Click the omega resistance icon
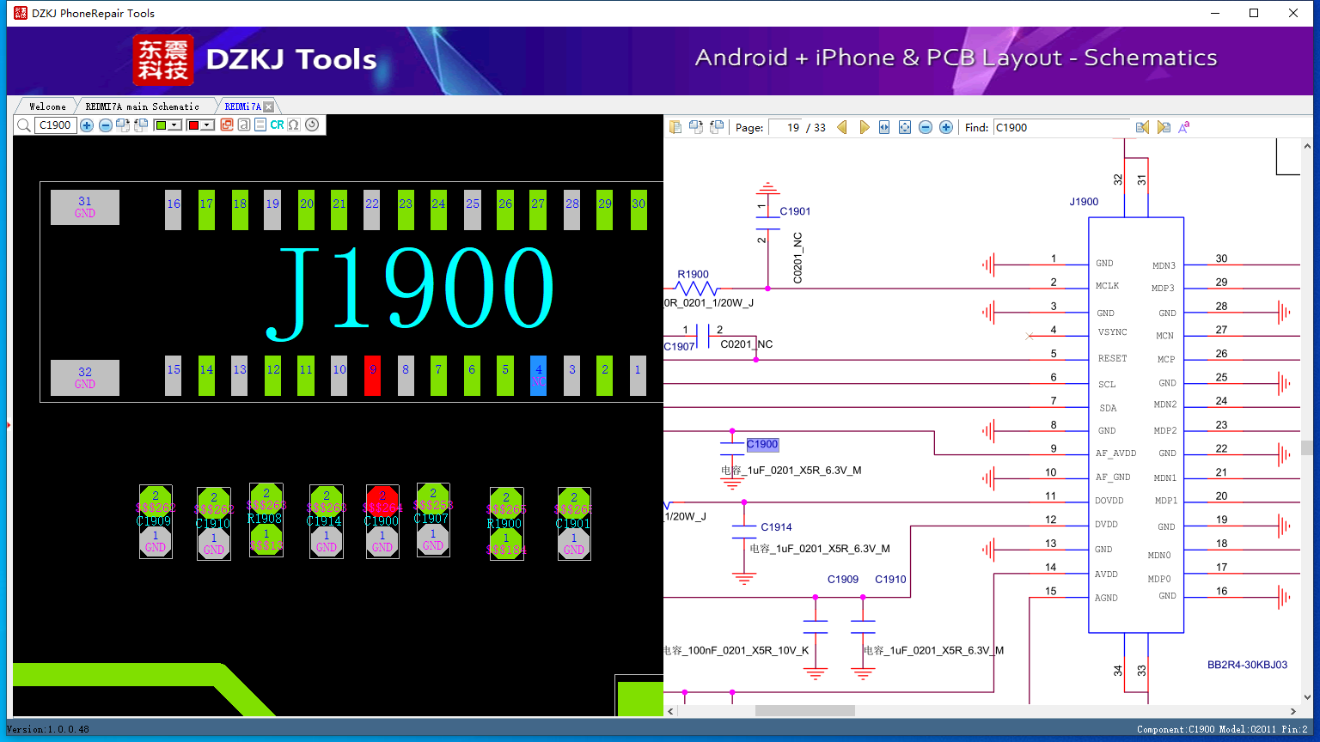 (294, 125)
